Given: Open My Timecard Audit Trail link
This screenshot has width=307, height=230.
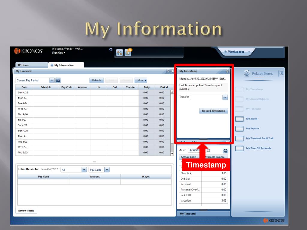Looking at the screenshot, I should (260, 138).
